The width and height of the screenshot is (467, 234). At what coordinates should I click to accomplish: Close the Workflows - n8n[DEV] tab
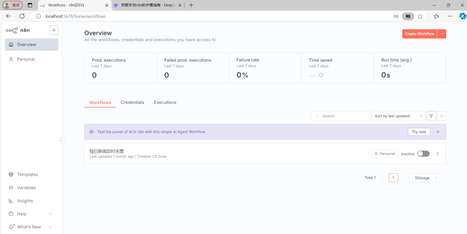107,5
